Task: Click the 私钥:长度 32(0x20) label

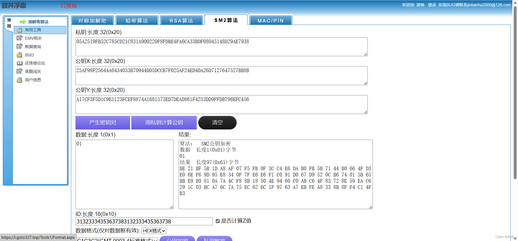Action: point(98,32)
